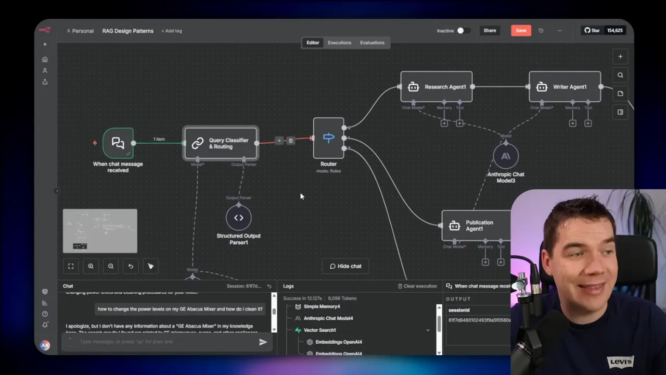This screenshot has width=666, height=375.
Task: Add a sticky note from the right canvas toolbar
Action: (620, 93)
